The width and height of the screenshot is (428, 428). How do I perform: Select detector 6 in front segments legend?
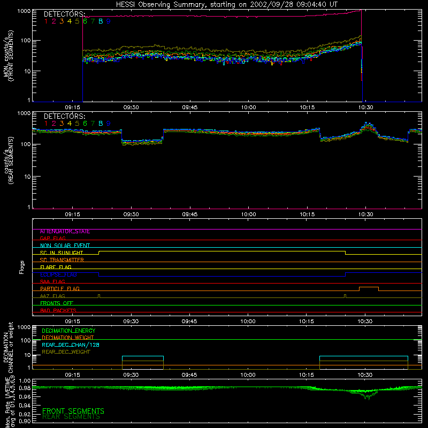(85, 21)
